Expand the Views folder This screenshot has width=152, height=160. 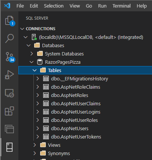click(35, 145)
